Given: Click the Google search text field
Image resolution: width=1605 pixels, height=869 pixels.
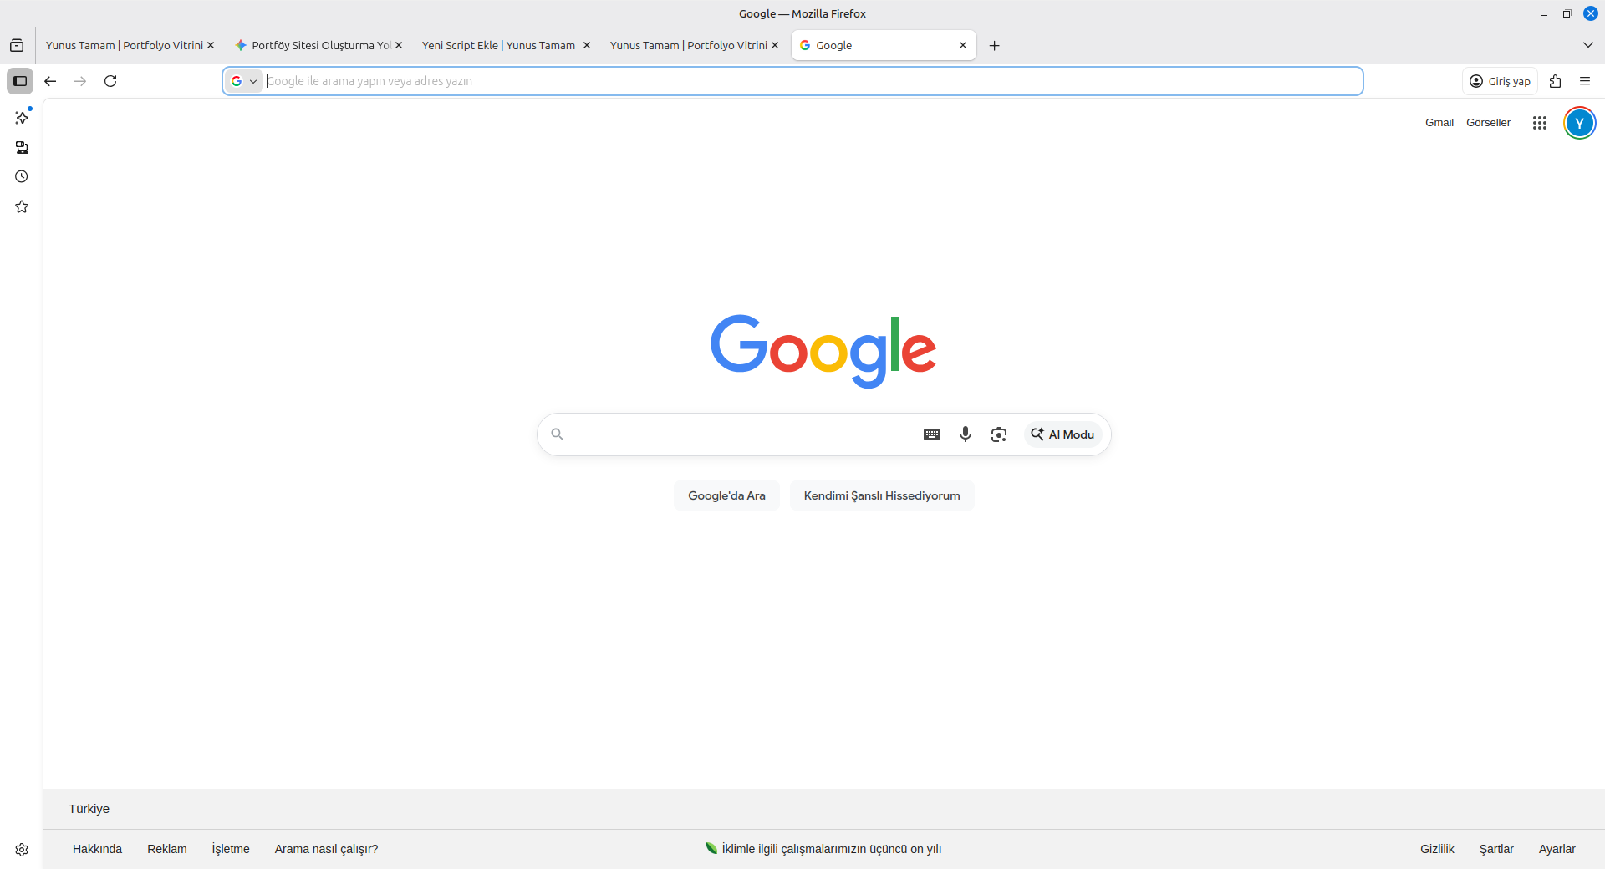Looking at the screenshot, I should tap(740, 434).
